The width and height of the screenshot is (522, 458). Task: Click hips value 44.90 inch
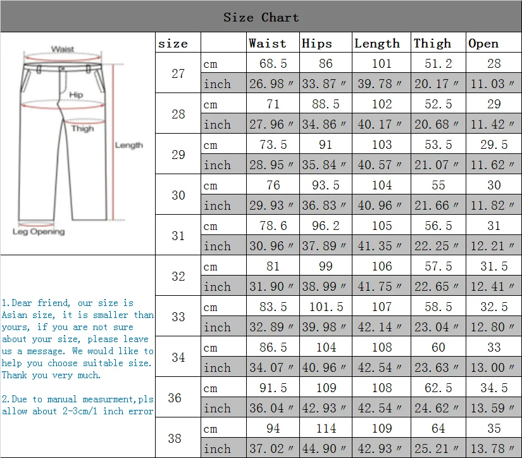pyautogui.click(x=324, y=448)
